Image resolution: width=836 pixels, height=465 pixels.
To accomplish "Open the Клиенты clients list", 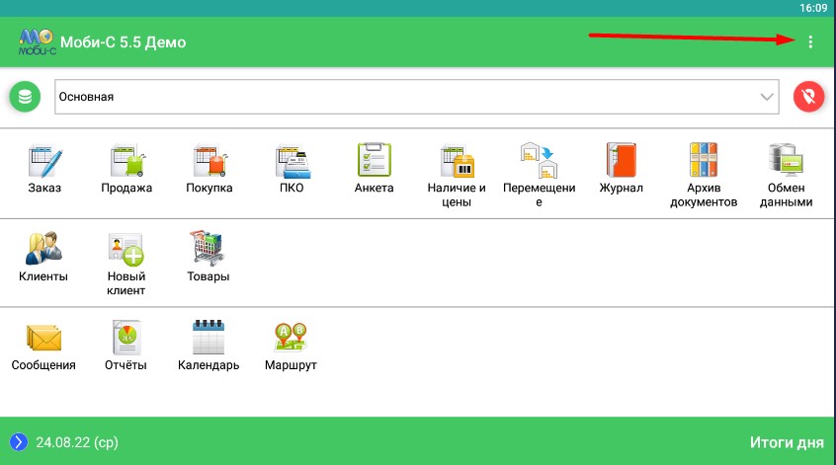I will 43,257.
